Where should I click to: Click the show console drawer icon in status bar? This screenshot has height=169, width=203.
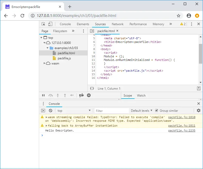pyautogui.click(x=199, y=89)
